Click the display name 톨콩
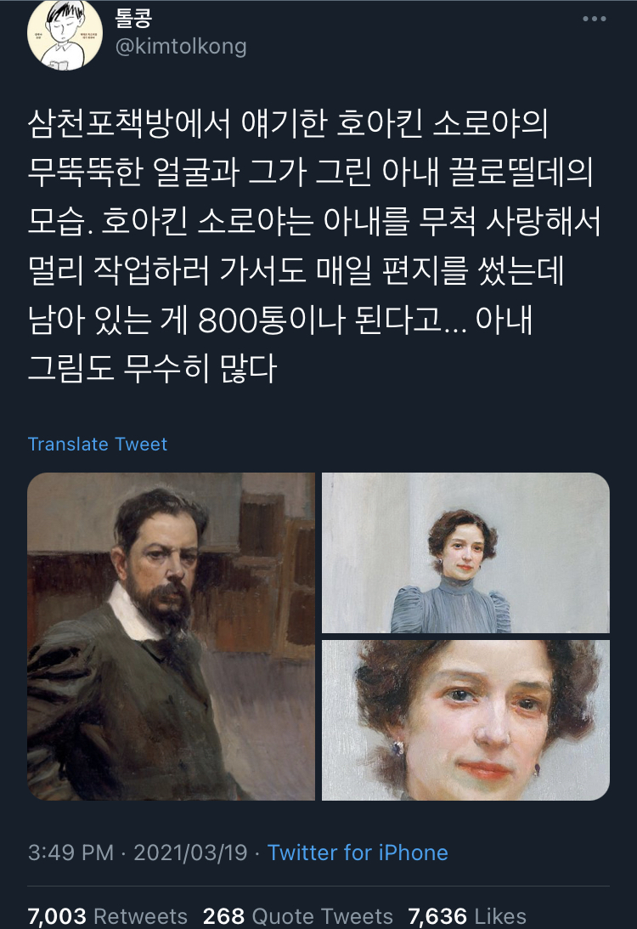Image resolution: width=637 pixels, height=929 pixels. (133, 17)
